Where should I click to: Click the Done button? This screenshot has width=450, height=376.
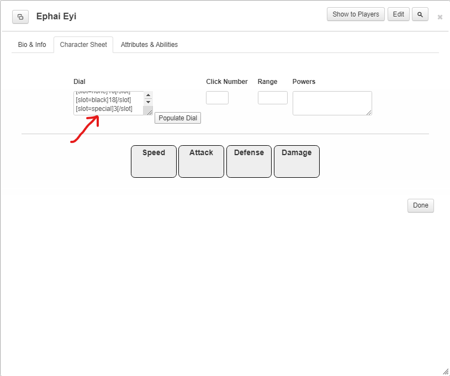(420, 205)
